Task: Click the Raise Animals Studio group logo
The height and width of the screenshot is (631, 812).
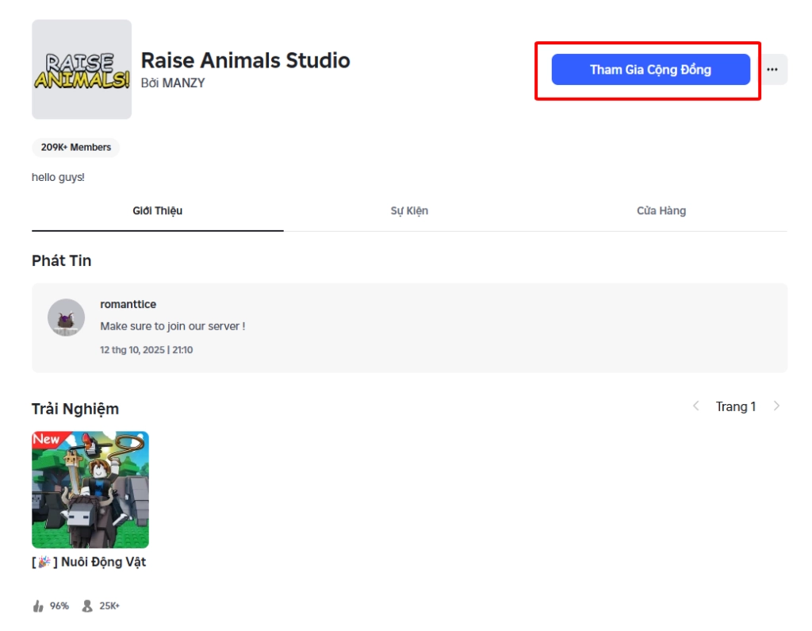Action: [81, 69]
